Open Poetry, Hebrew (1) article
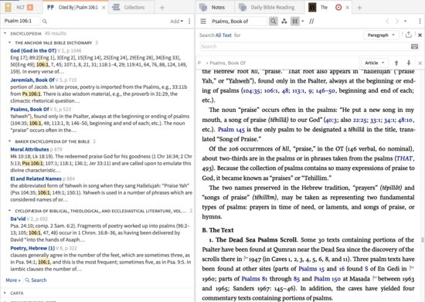425x302 pixels. click(x=32, y=248)
